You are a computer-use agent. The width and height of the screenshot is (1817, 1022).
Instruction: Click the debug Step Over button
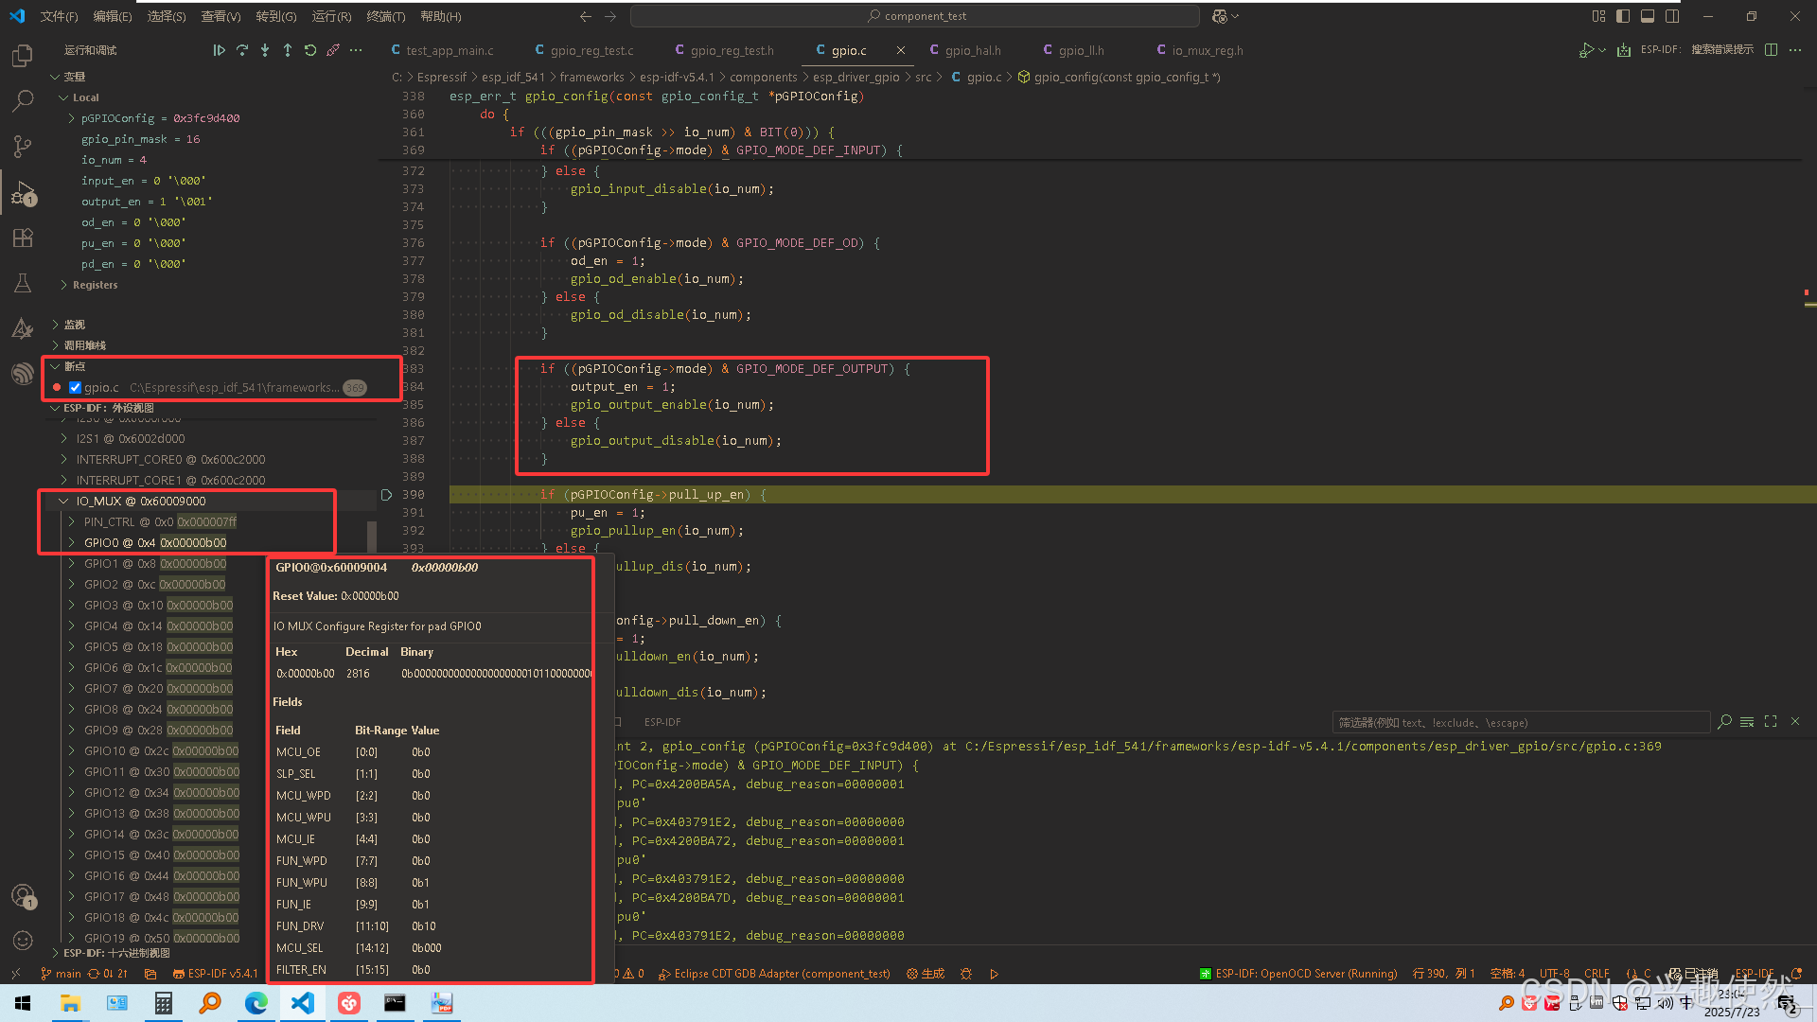(x=242, y=50)
